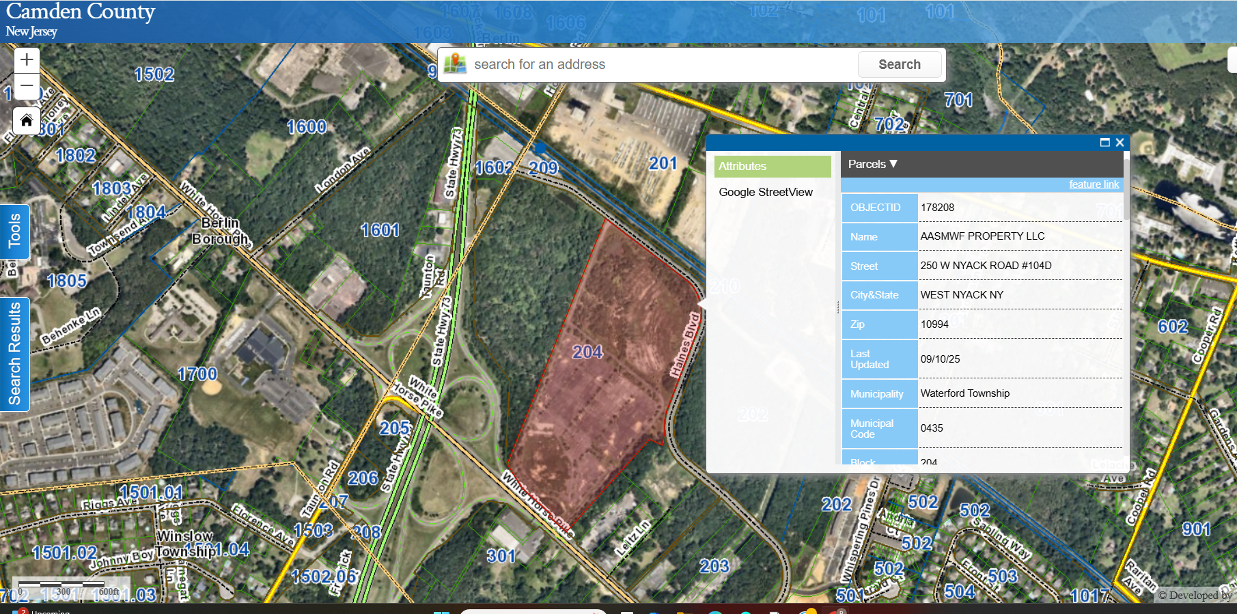The image size is (1237, 614).
Task: Open the Search Results side panel
Action: tap(14, 354)
